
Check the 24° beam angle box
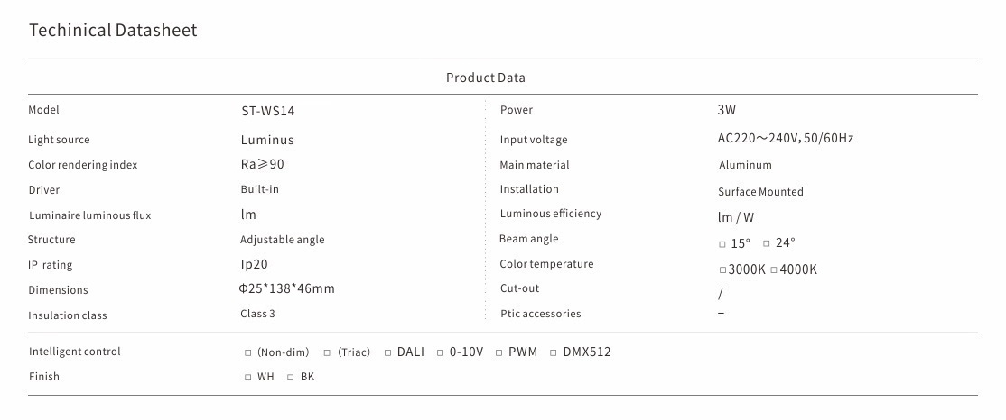(767, 243)
